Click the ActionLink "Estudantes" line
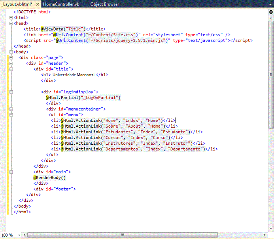This screenshot has height=239, width=274. (127, 132)
